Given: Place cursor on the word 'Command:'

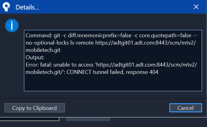Looking at the screenshot, I should click(x=39, y=35).
